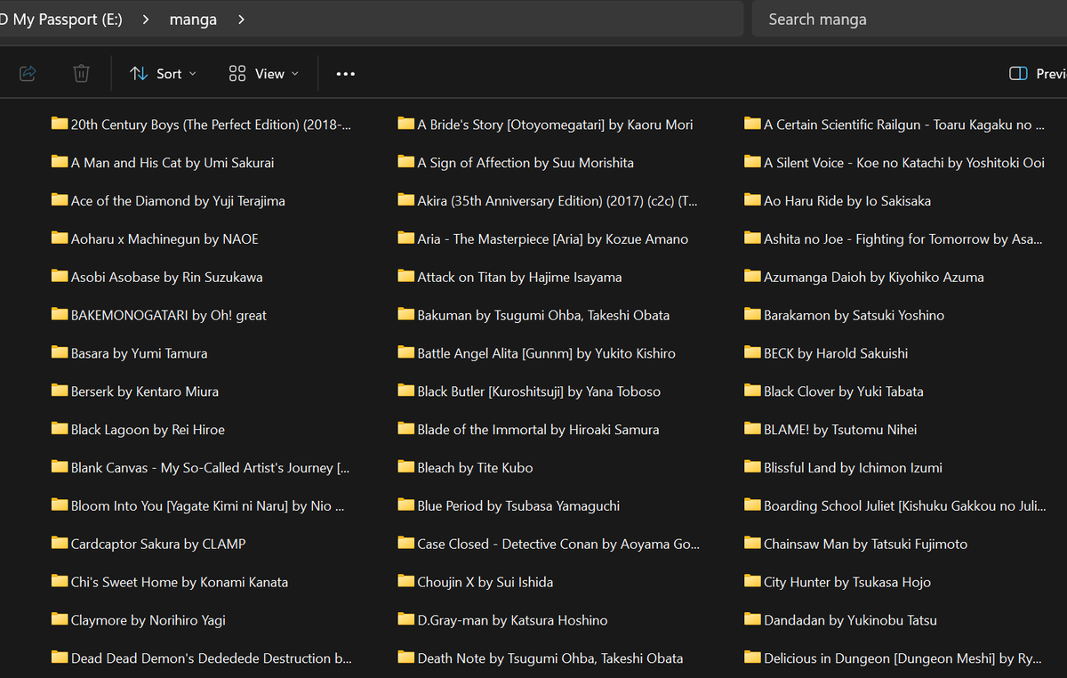Screen dimensions: 1067x678
Task: Select 'Berserk by Kentaro Miura' folder name
Action: (145, 391)
